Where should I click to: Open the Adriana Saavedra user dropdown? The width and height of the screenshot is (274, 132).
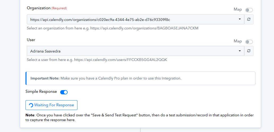tap(135, 51)
